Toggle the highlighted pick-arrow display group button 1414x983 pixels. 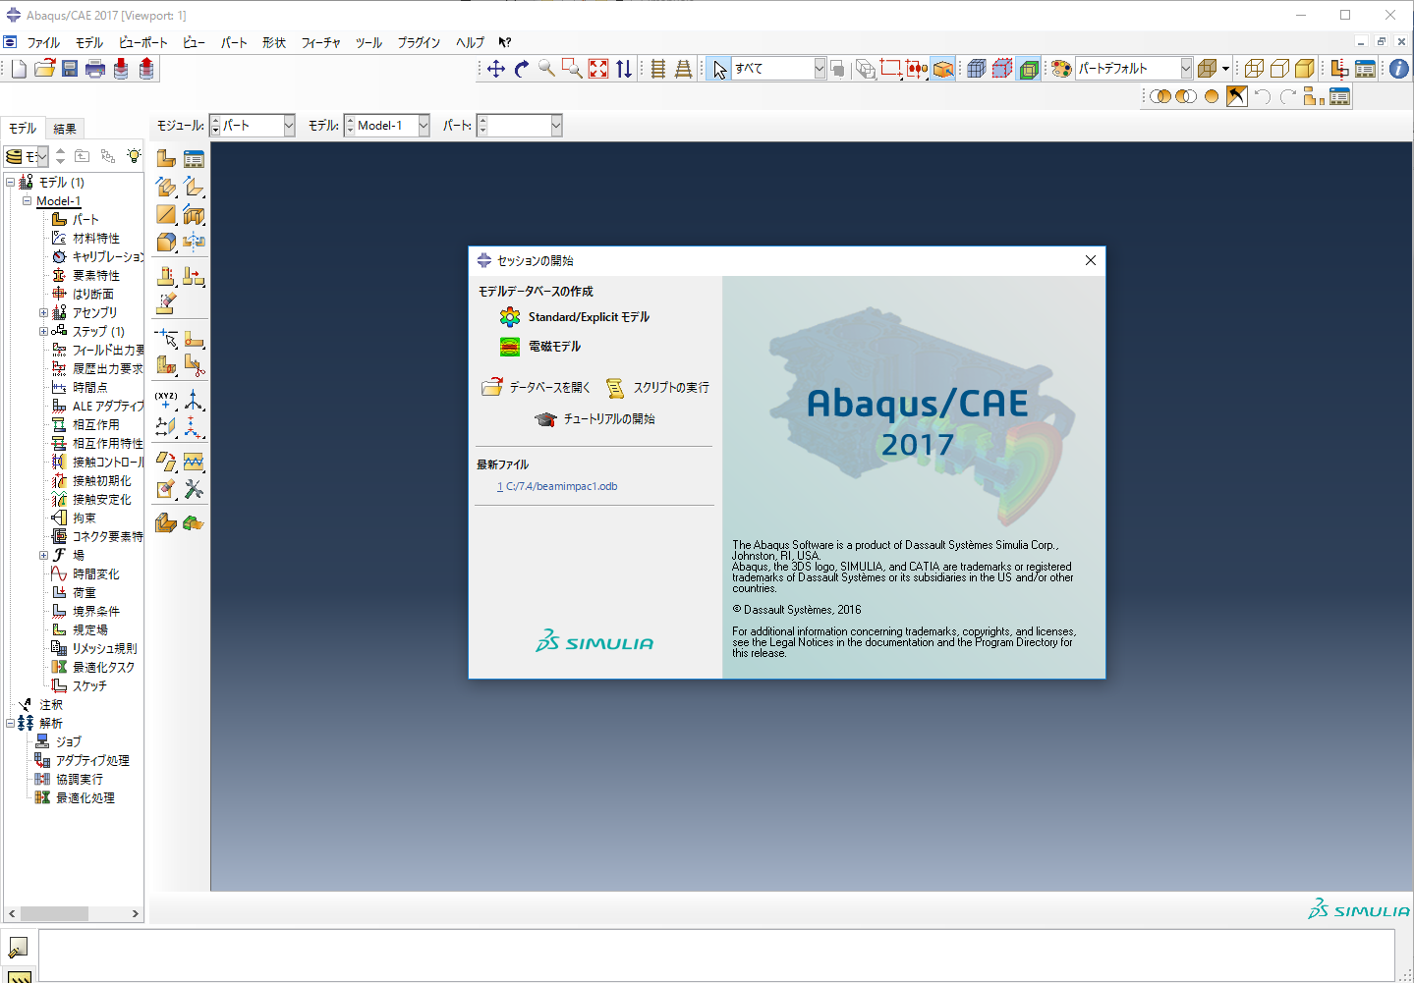[x=1237, y=96]
